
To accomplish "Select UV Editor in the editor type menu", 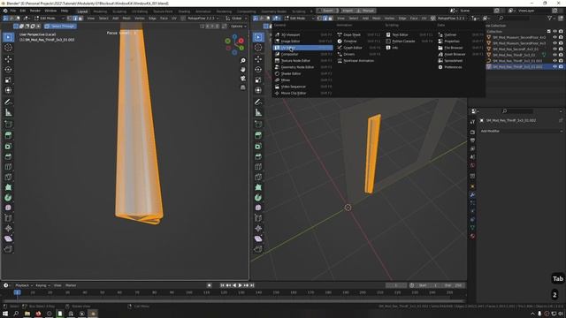I will pos(302,48).
